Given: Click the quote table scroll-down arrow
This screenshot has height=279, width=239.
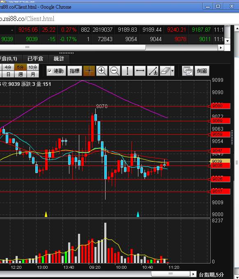Looking at the screenshot, I should tap(228, 41).
